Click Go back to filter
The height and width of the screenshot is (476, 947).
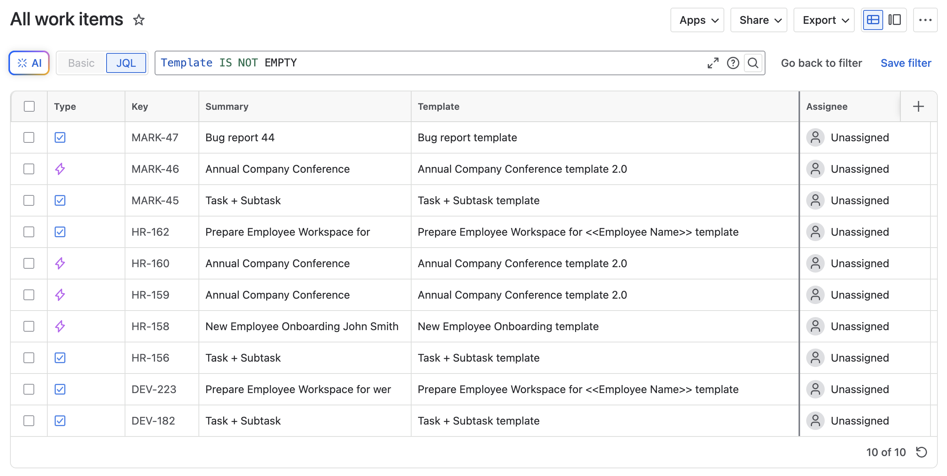(x=821, y=63)
